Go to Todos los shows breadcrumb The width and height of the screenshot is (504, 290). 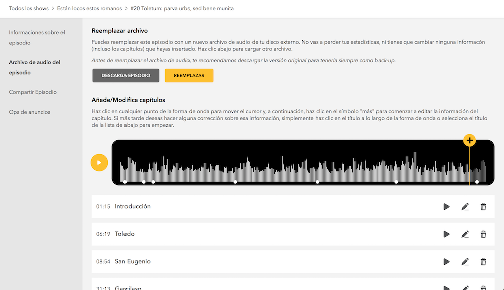[29, 9]
